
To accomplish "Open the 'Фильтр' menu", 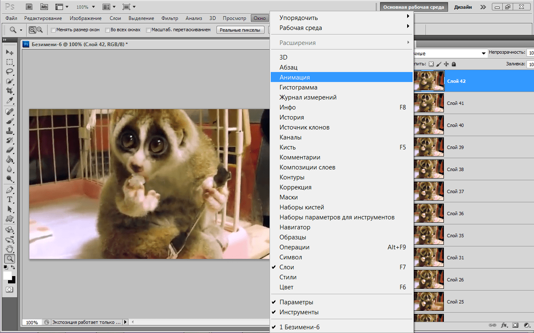I will click(x=169, y=18).
